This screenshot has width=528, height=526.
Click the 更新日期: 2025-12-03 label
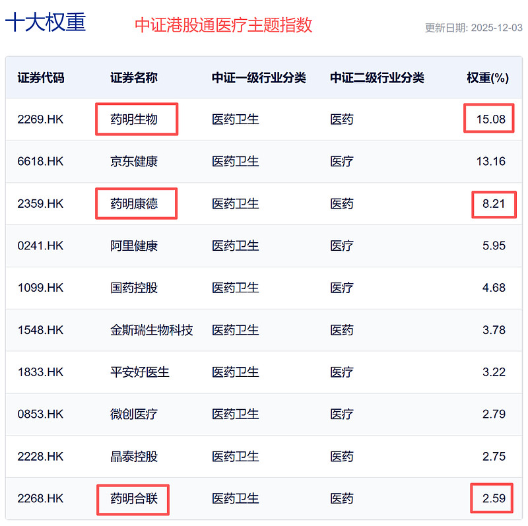point(474,28)
